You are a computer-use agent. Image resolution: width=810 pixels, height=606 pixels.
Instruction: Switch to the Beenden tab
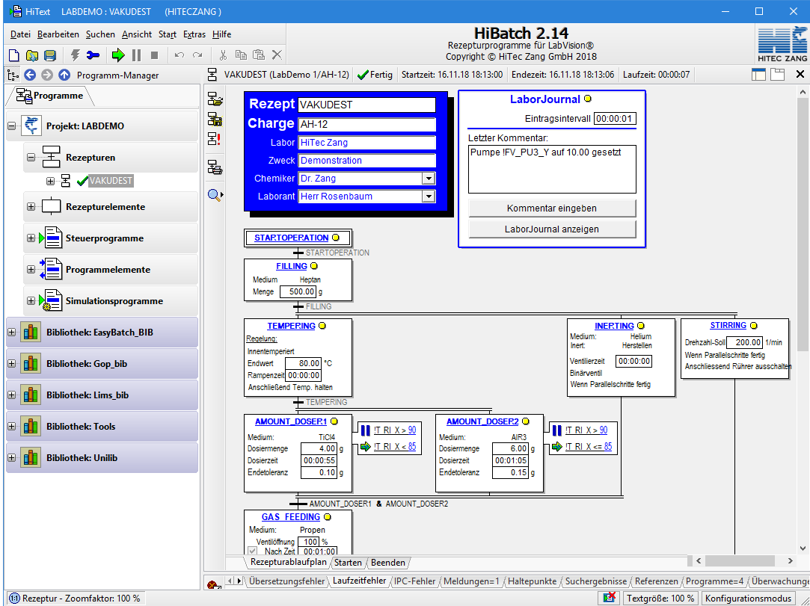(x=388, y=562)
